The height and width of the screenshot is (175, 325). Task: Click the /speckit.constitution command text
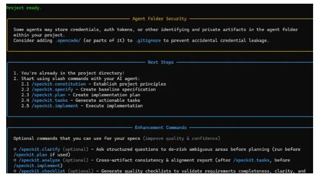coord(59,84)
